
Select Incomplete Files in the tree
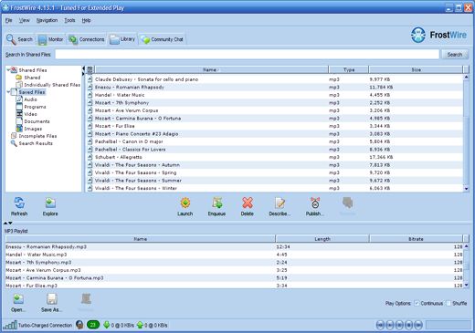coord(34,136)
